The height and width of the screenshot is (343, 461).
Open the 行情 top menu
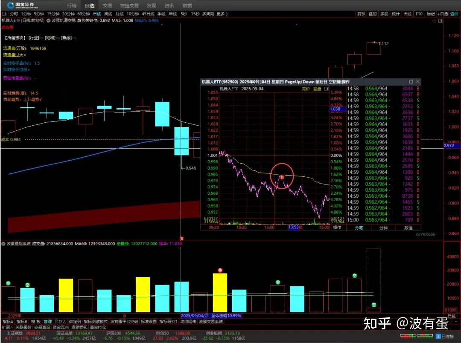(71, 6)
